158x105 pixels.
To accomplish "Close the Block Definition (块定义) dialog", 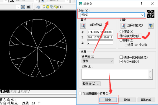I will 152,4.
